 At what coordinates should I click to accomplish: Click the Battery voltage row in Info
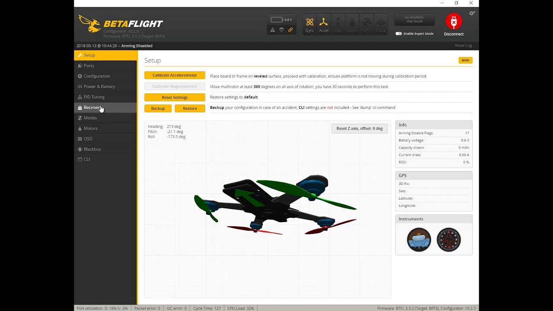434,140
